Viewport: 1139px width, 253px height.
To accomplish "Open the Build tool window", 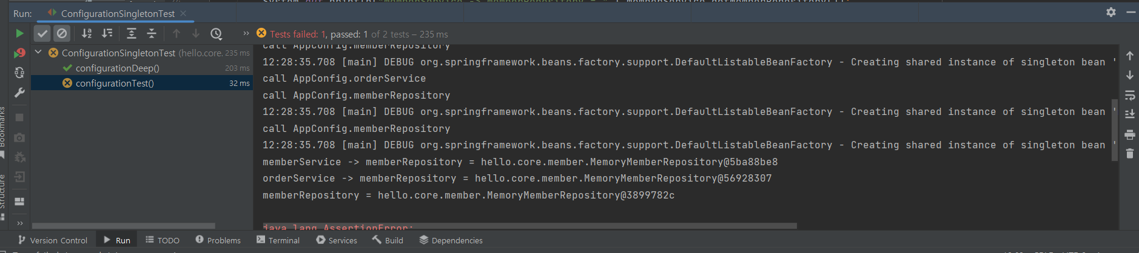I will click(388, 240).
